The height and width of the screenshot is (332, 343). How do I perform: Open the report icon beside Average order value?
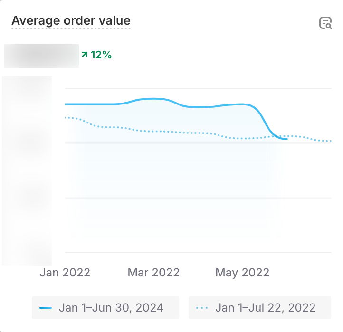[x=325, y=23]
